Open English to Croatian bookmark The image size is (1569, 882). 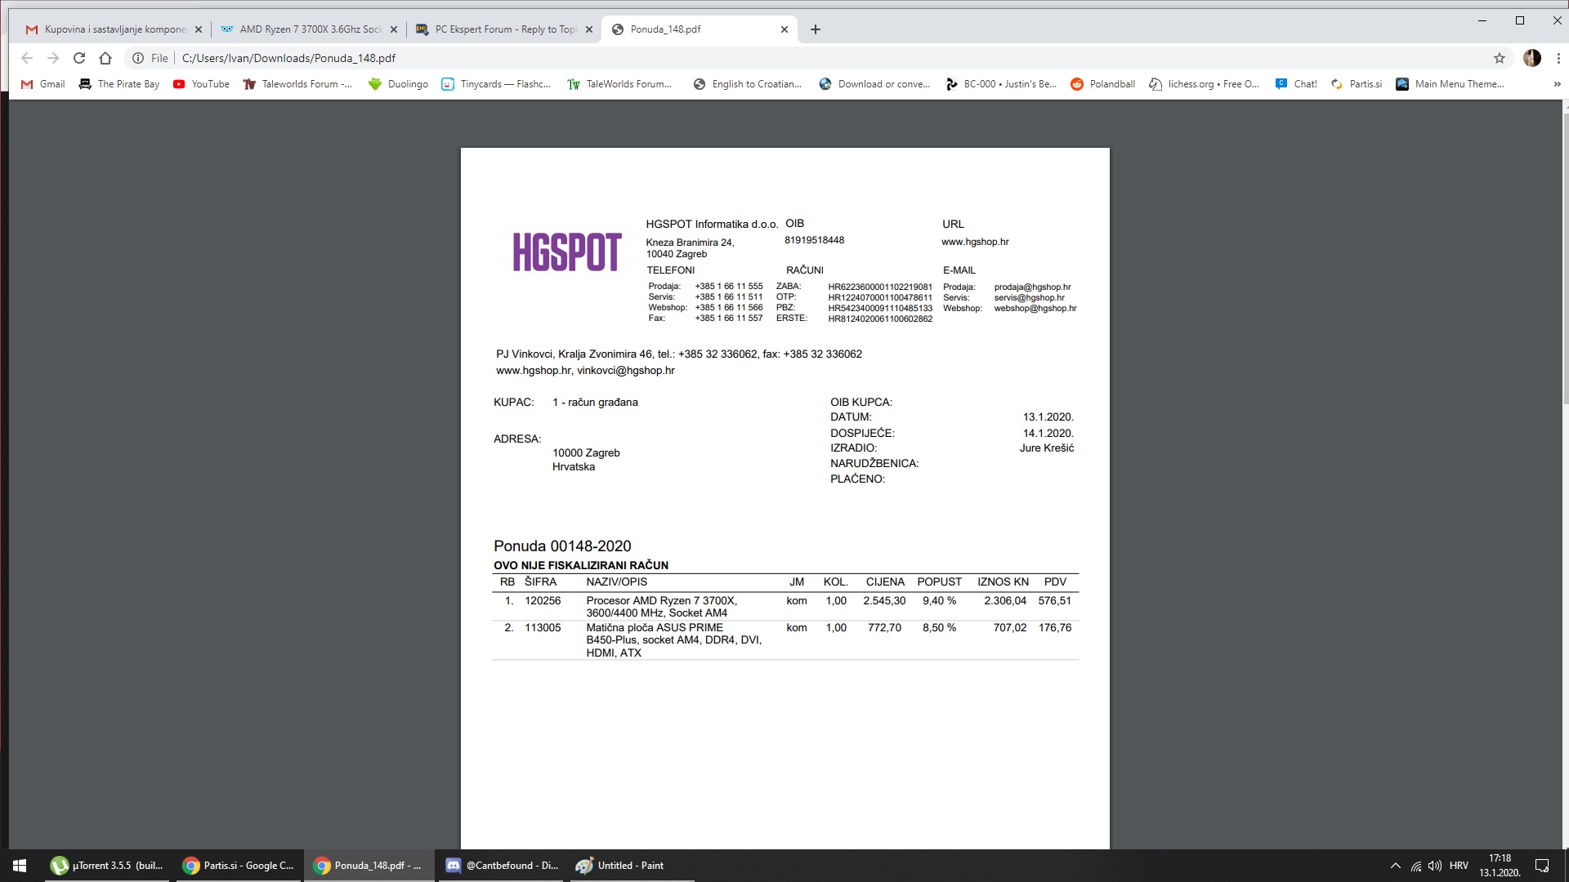[747, 84]
